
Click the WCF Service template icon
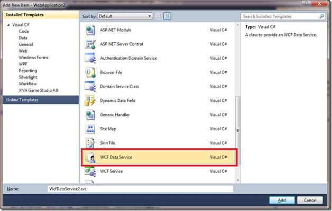[89, 171]
